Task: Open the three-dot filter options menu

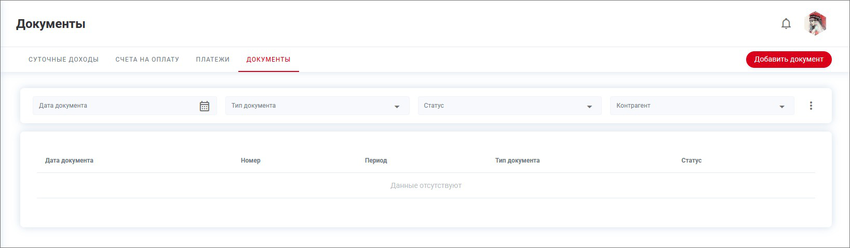Action: [811, 106]
